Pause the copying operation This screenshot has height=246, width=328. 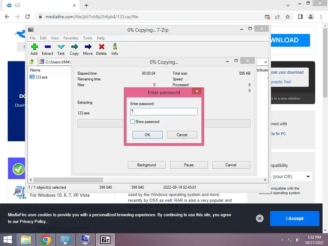[189, 165]
